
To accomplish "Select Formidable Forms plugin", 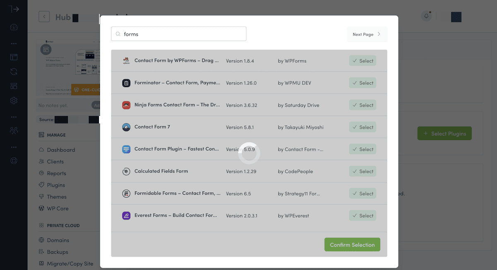I will pos(362,194).
